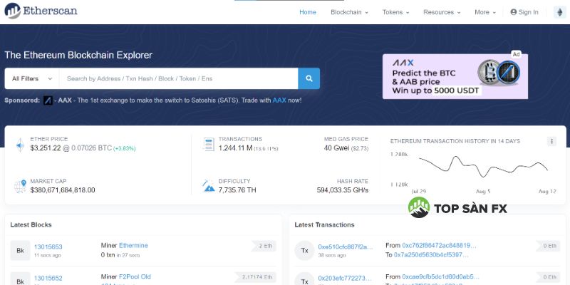The image size is (570, 285).
Task: Click the 0 Eth tag for 0xe510cfc867f2a
Action: click(548, 246)
